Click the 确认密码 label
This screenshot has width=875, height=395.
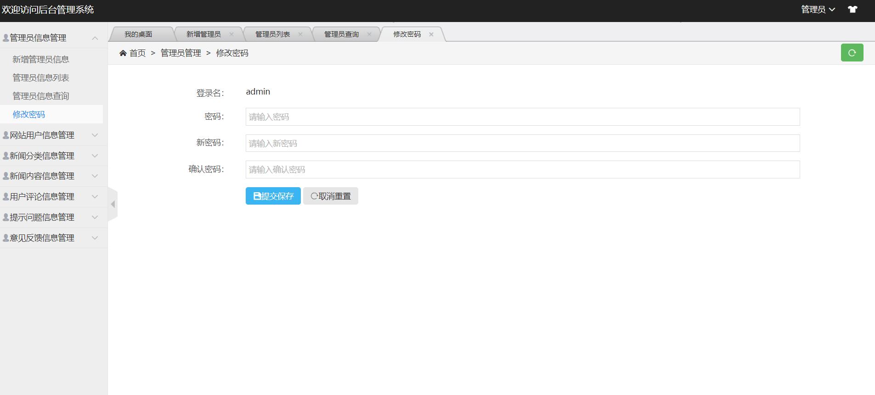click(206, 169)
